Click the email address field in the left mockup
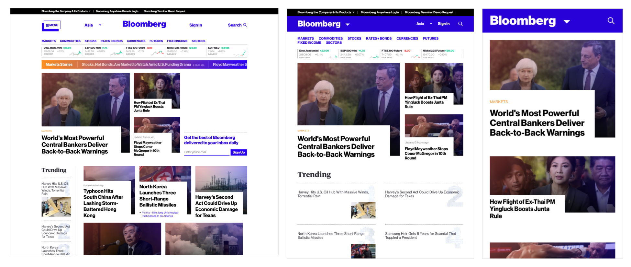631x267 pixels. pyautogui.click(x=207, y=152)
